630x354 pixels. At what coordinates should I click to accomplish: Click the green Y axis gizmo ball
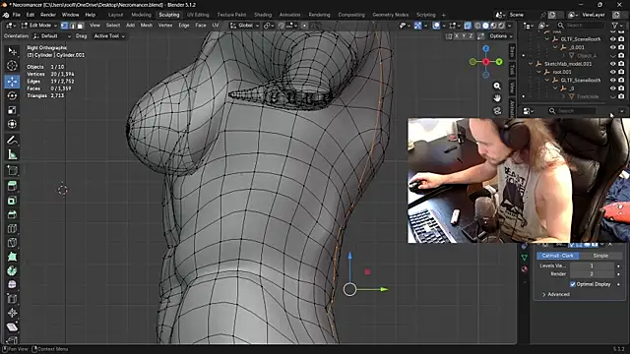click(x=499, y=62)
